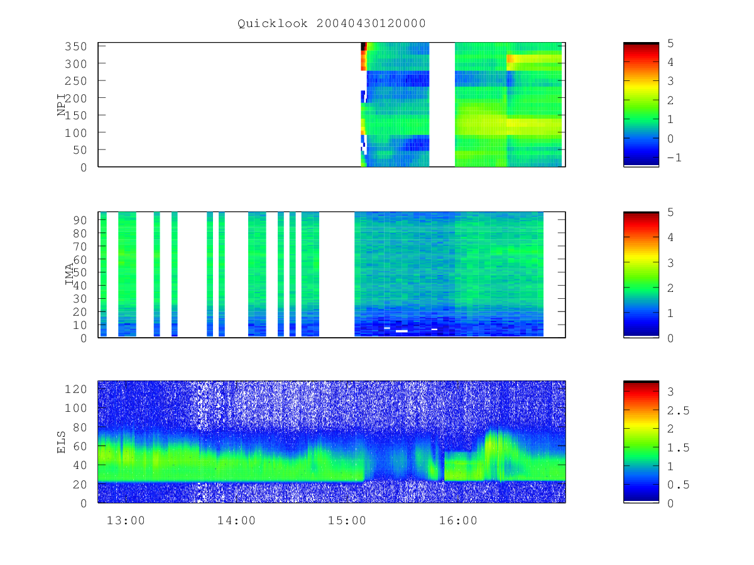Viewport: 754px width, 565px height.
Task: Click the 16:00 time tick label
Action: [458, 520]
